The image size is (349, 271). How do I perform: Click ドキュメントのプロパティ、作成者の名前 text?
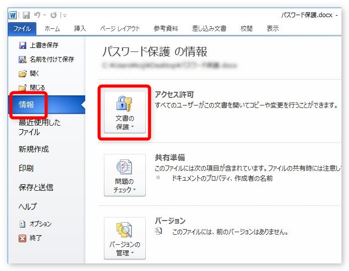(222, 178)
